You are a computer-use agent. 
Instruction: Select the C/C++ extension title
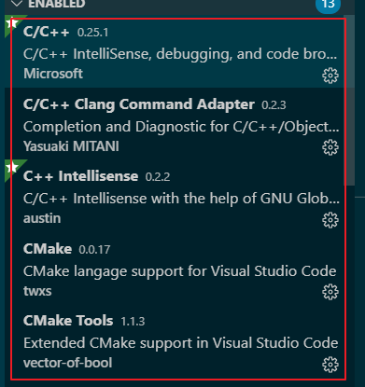[x=46, y=32]
